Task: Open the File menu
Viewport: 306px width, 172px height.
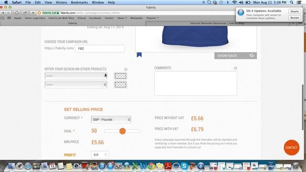Action: pyautogui.click(x=28, y=2)
